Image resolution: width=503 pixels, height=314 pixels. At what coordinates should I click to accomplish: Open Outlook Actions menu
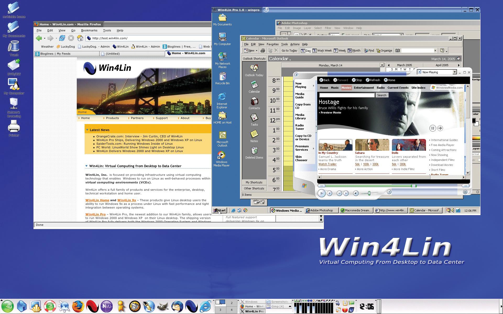295,44
